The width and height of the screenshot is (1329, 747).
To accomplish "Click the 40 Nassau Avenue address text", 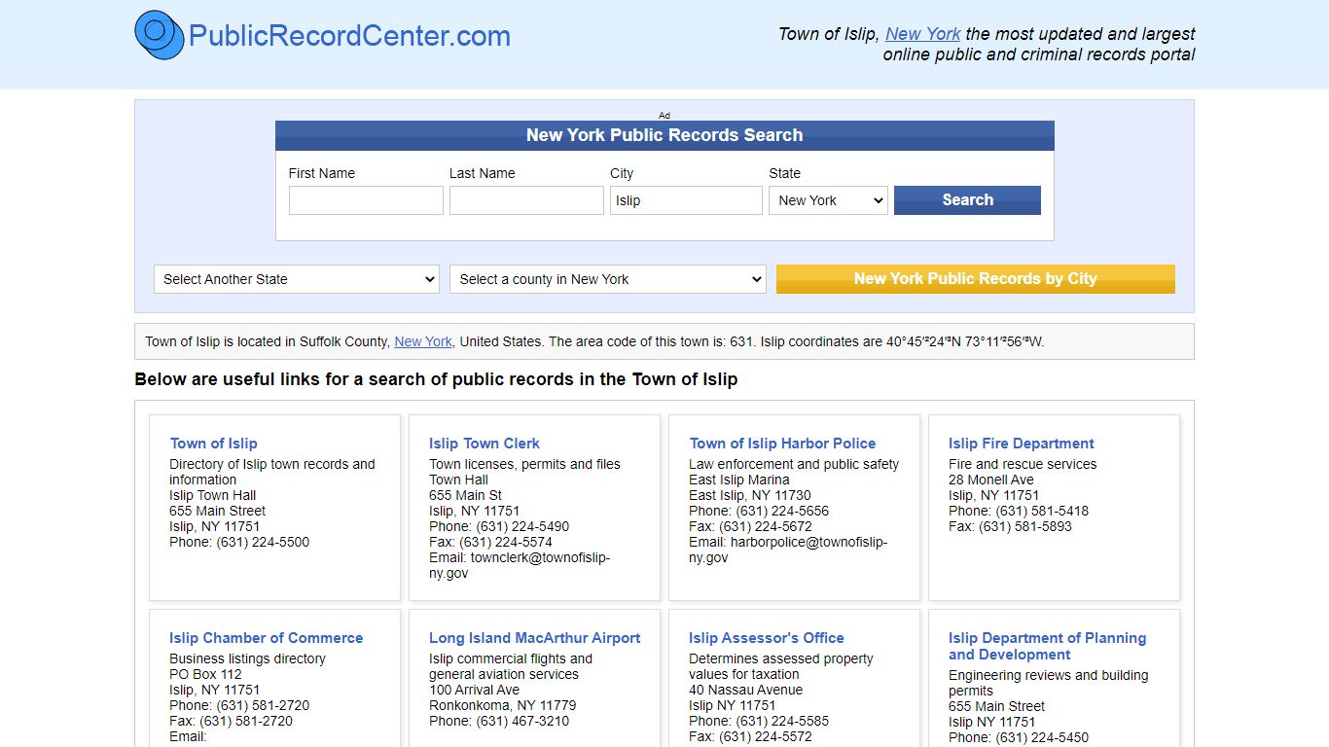I will (746, 690).
